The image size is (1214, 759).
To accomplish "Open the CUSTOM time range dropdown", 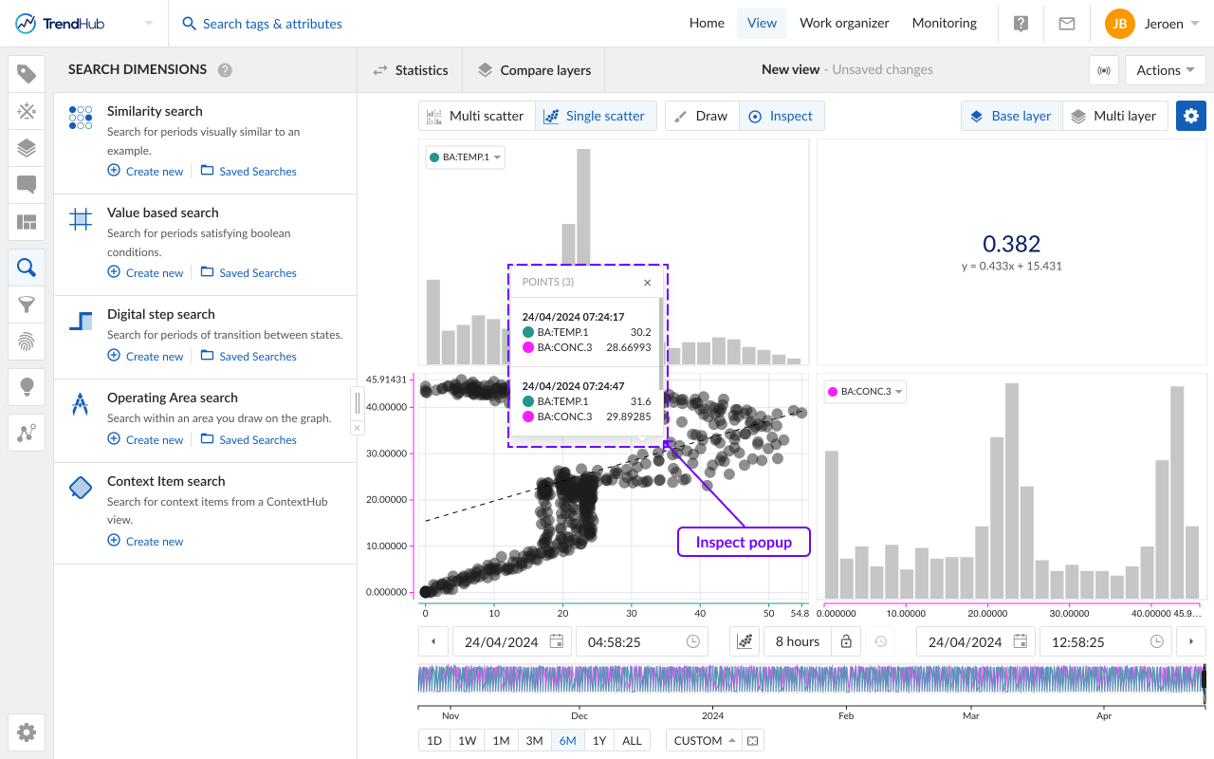I will [705, 741].
